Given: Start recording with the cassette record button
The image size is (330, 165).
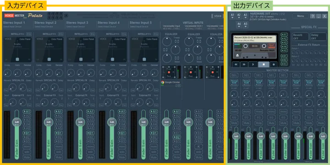Looking at the screenshot, I should [274, 64].
